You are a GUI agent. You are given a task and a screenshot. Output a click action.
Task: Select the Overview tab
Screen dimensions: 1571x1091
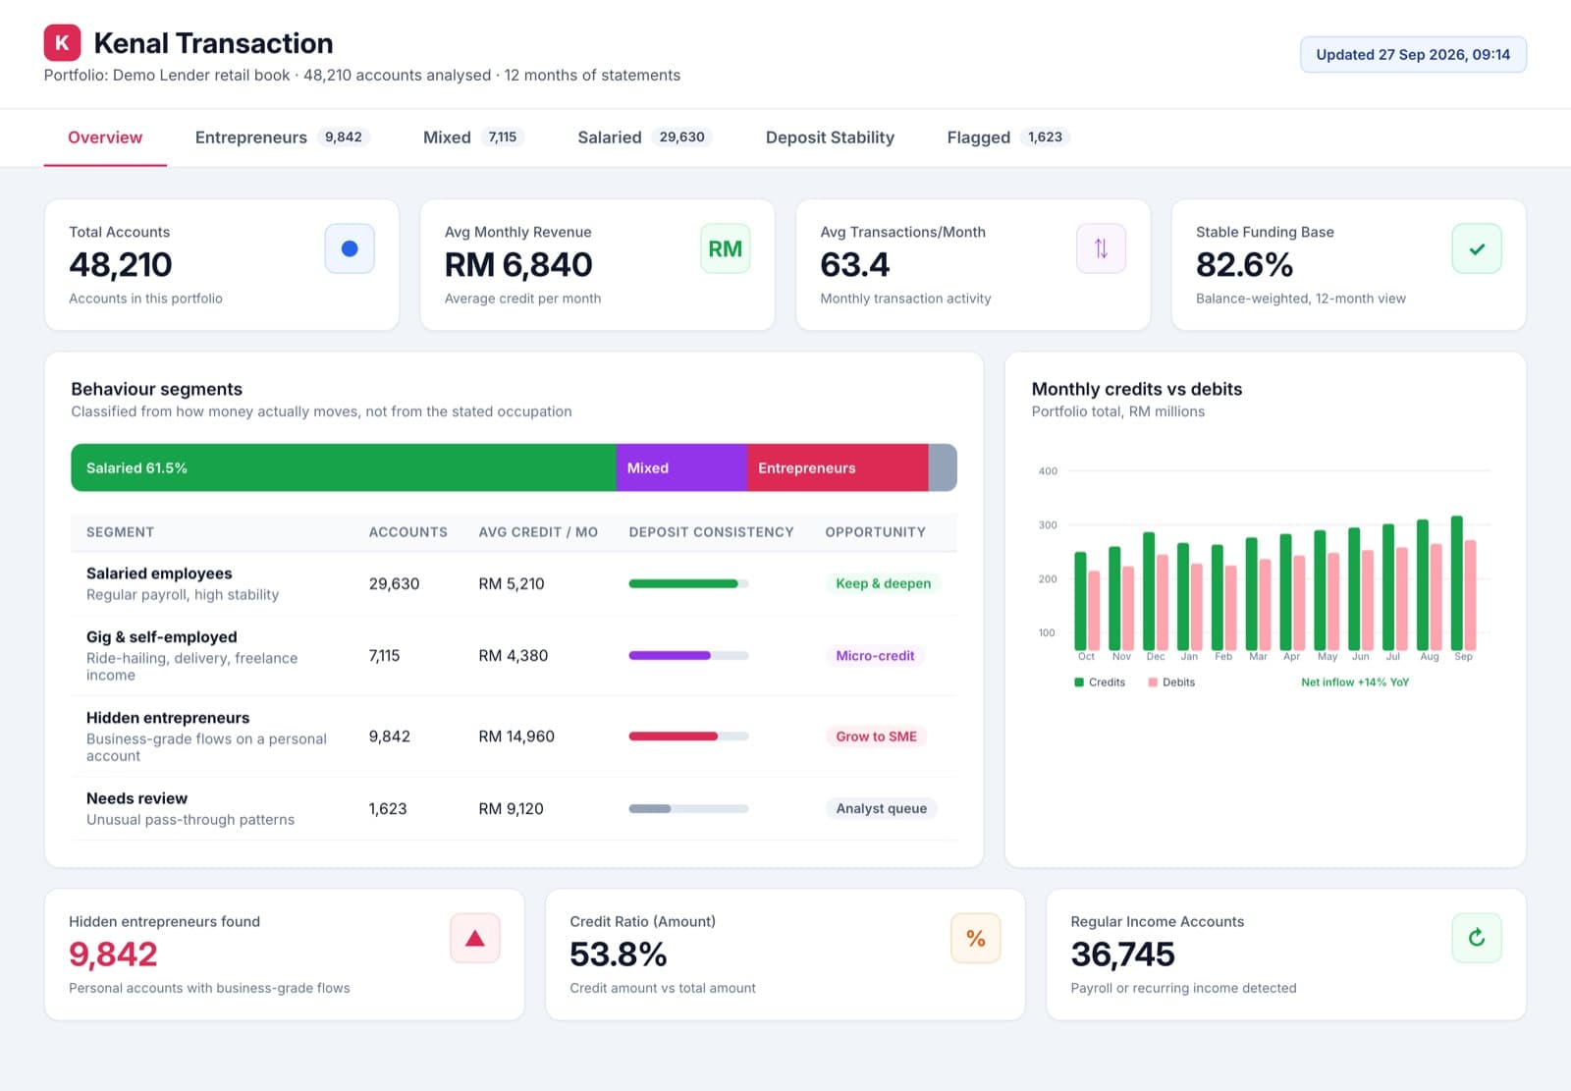tap(105, 137)
